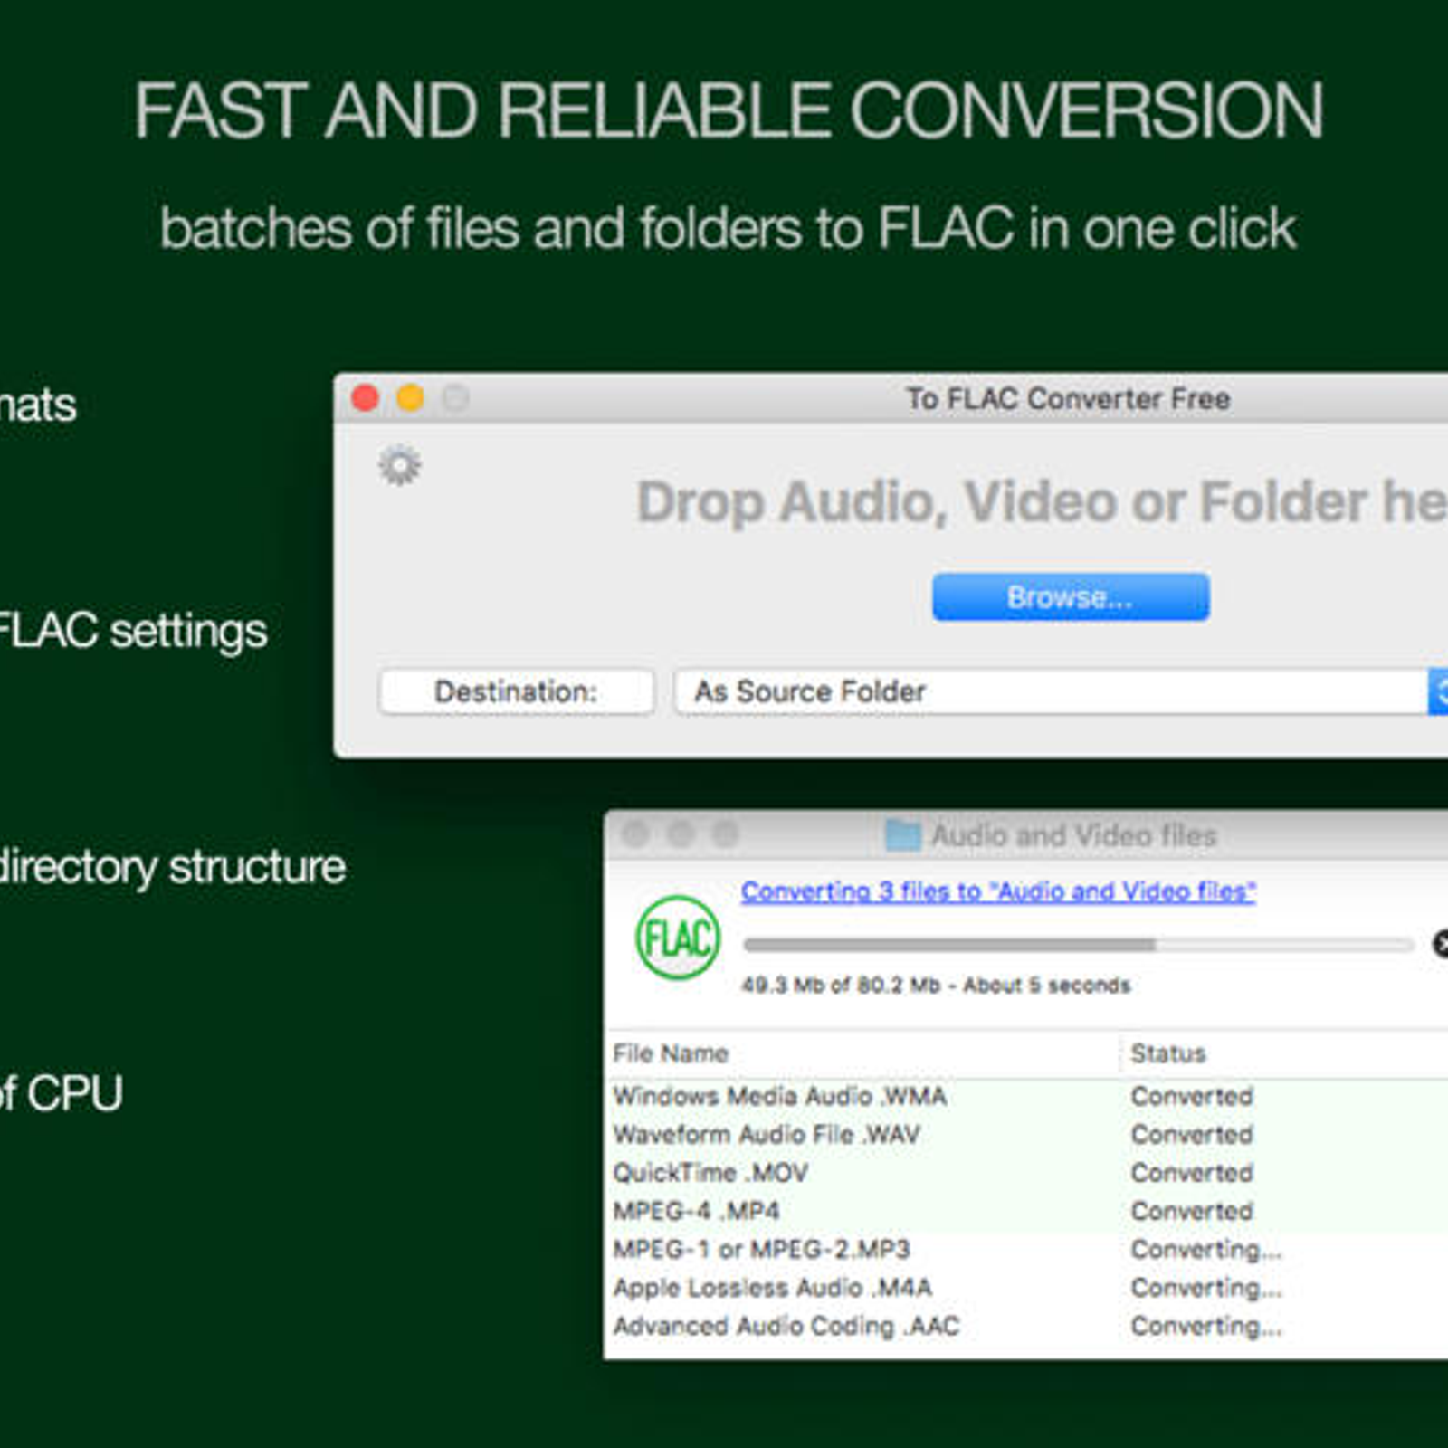Click the Converted status of the WMA file
Screen dimensions: 1448x1448
pos(1192,1096)
